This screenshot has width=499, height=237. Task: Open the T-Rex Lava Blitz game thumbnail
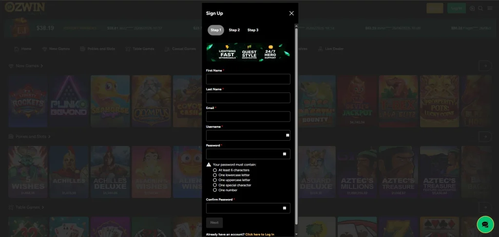tap(399, 101)
